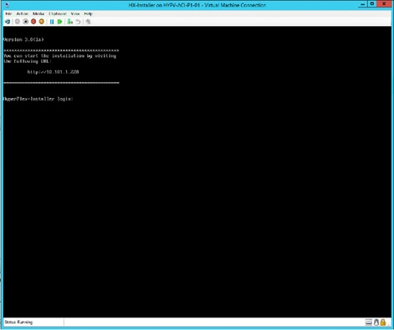Screen dimensions: 394x330
Task: Click the VM connection title bar icon
Action: [x=7, y=5]
